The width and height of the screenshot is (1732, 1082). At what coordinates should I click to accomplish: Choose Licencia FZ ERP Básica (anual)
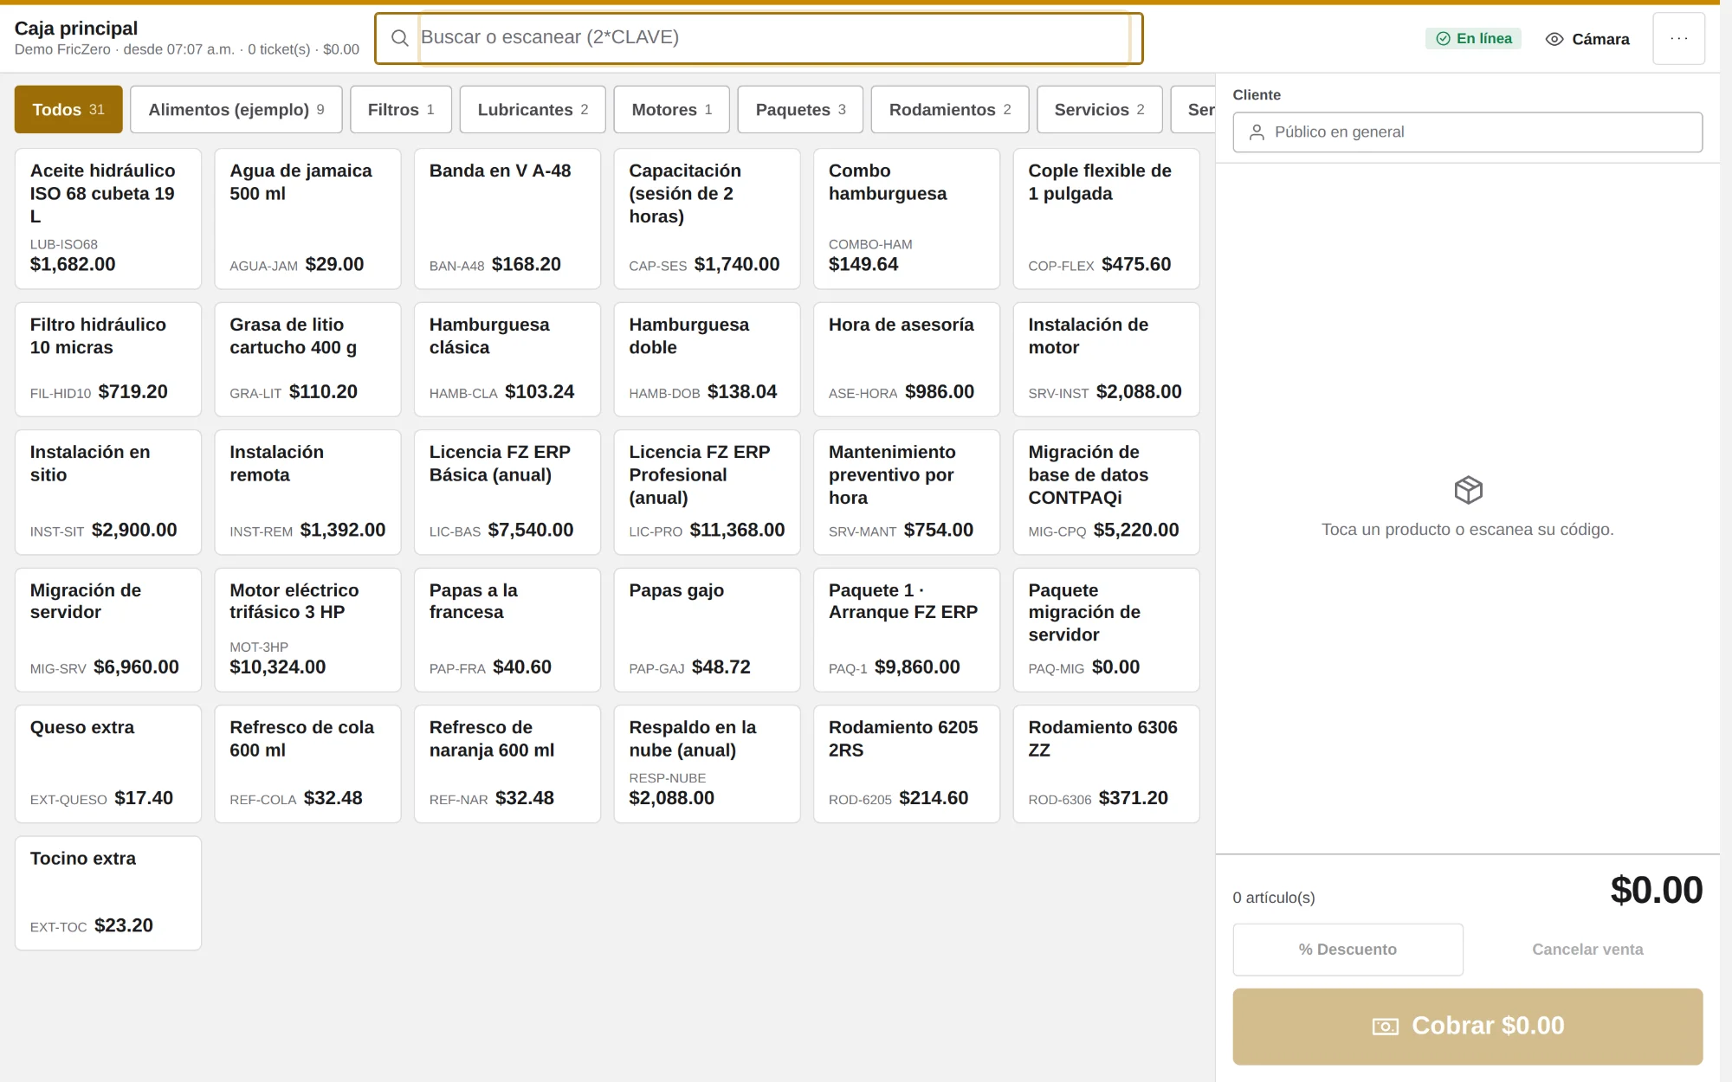507,492
